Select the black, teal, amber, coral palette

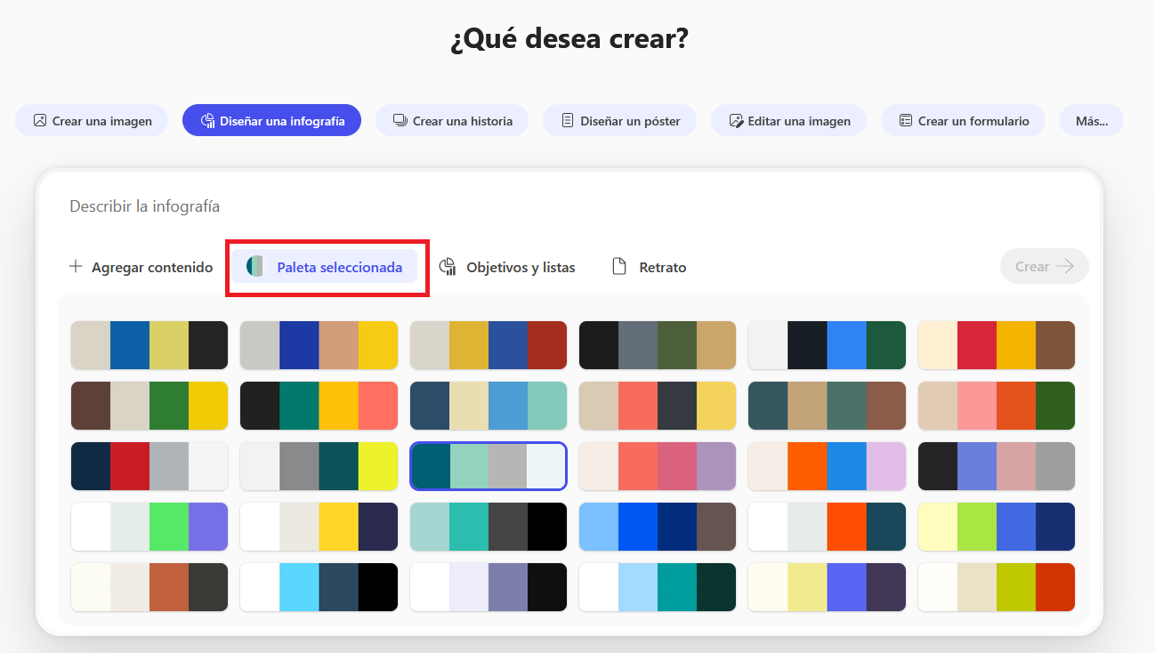click(x=319, y=406)
